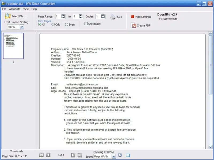Screen dimensions: 214x160
Task: Go to first page arrow button
Action: 41,155
